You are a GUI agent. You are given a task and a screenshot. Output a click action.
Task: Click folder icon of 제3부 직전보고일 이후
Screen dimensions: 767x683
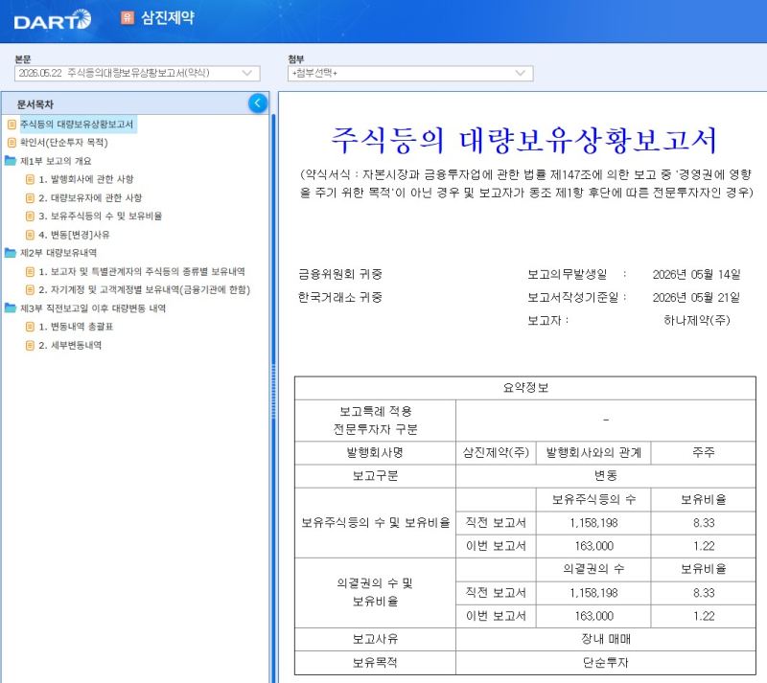(11, 308)
